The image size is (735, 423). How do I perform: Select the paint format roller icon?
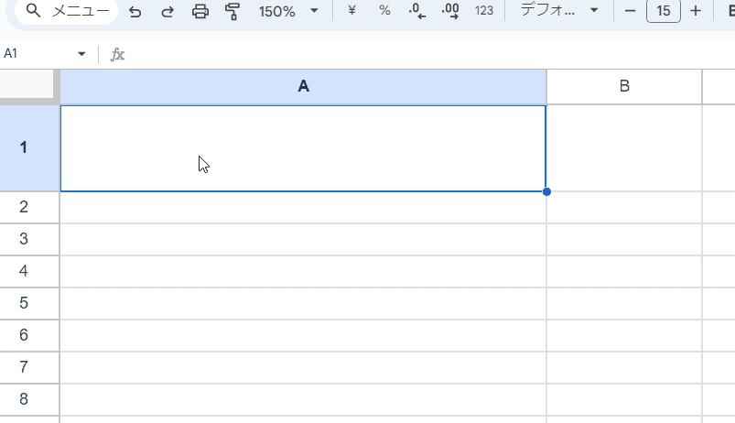point(232,12)
